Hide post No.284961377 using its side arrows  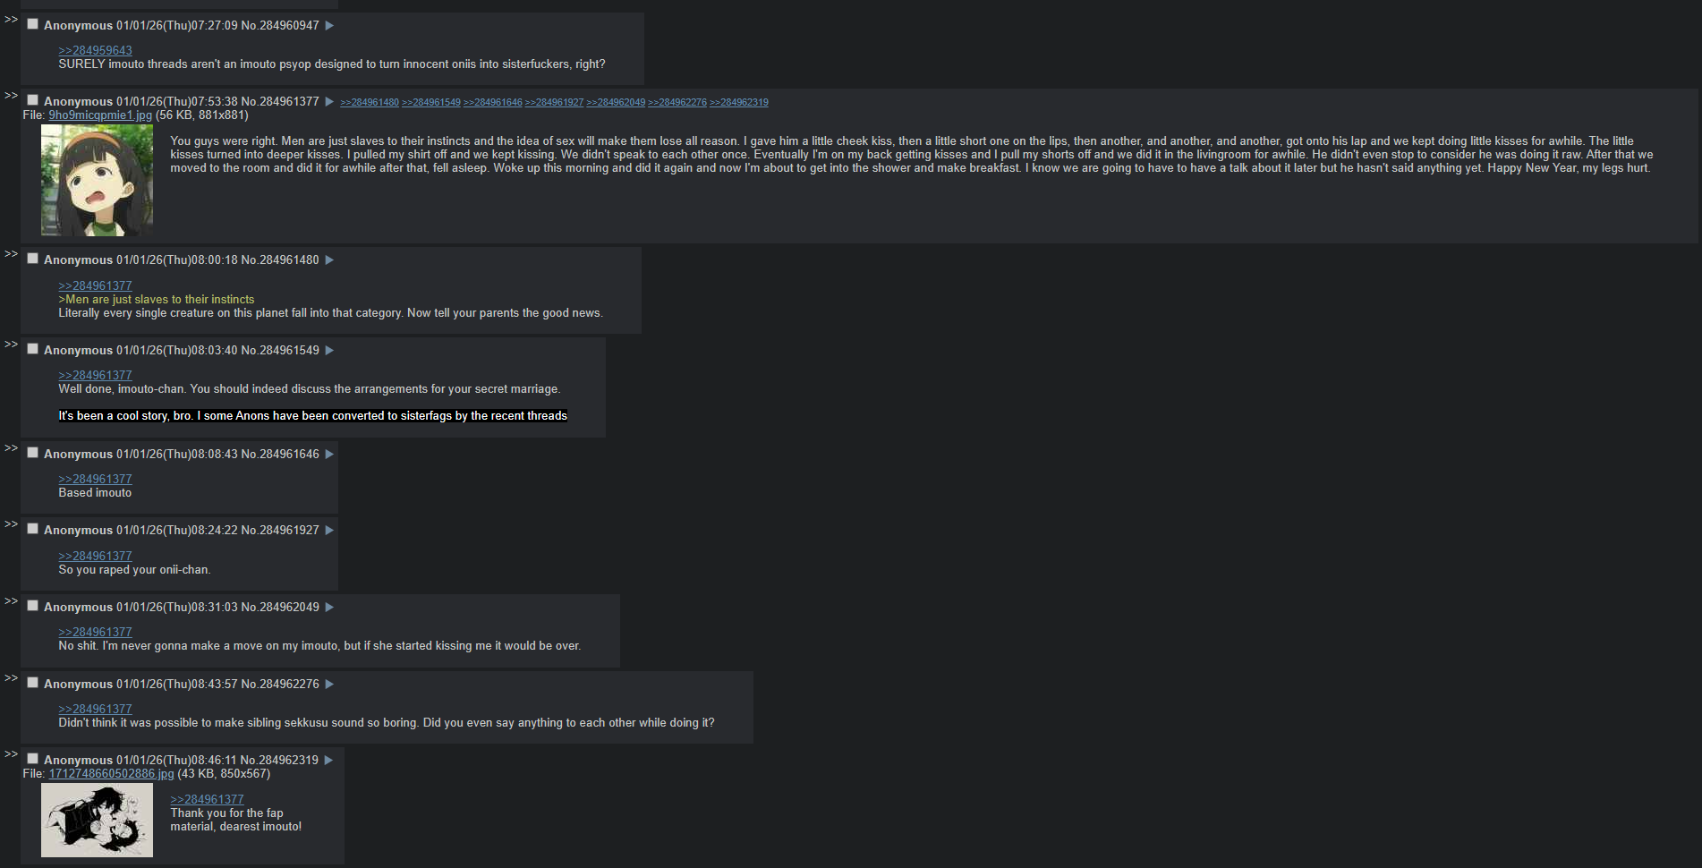11,95
